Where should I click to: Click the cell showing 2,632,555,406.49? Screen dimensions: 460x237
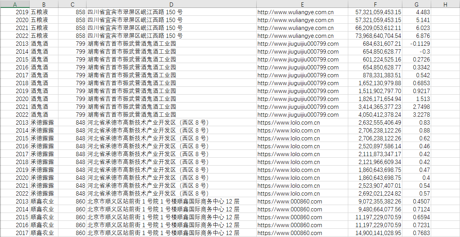(375, 123)
